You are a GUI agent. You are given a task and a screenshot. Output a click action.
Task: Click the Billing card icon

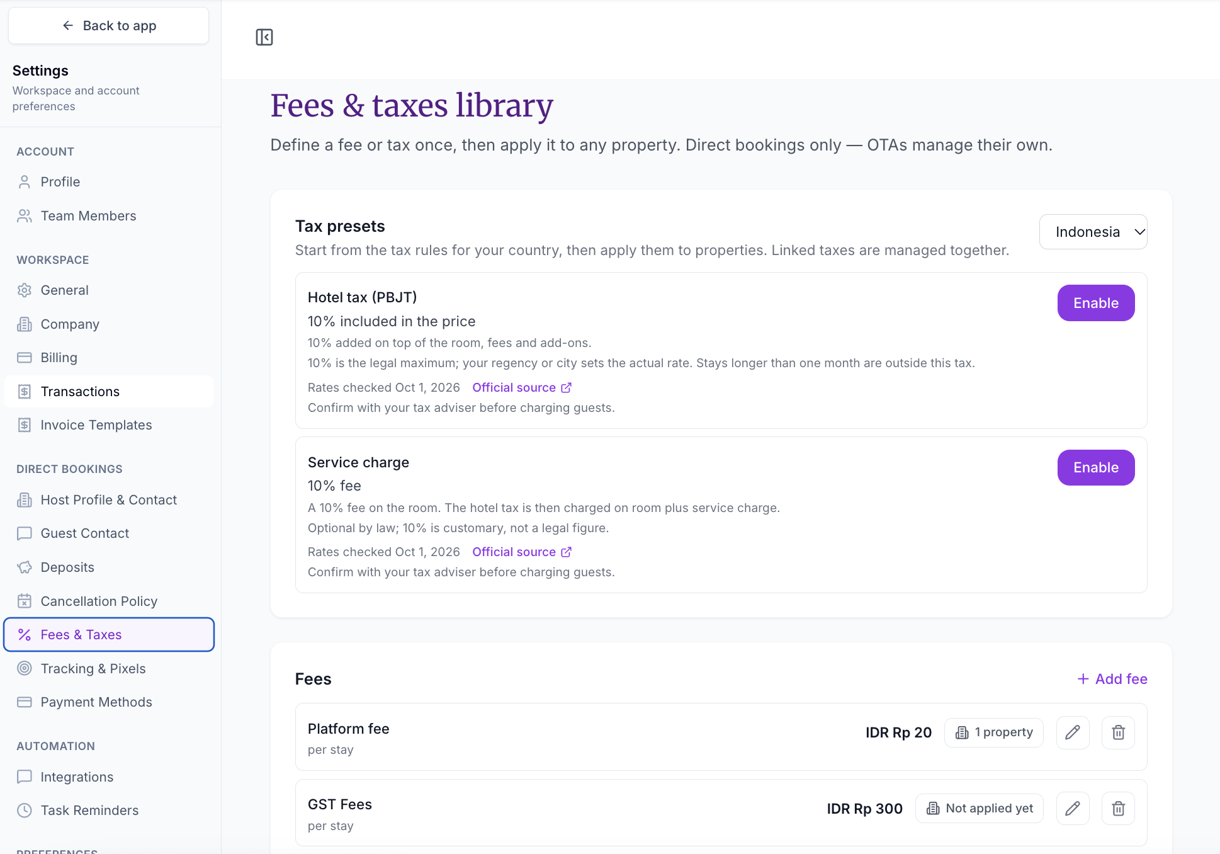point(25,358)
